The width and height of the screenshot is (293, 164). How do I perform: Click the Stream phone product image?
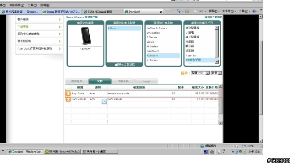(x=86, y=36)
